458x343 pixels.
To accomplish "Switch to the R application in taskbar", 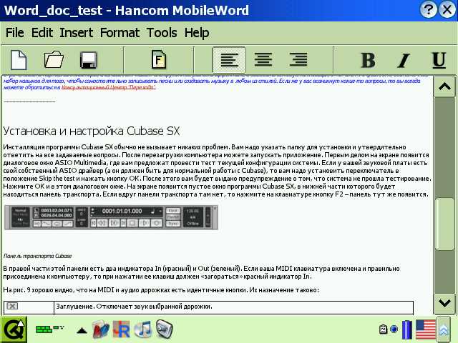I will coord(122,329).
